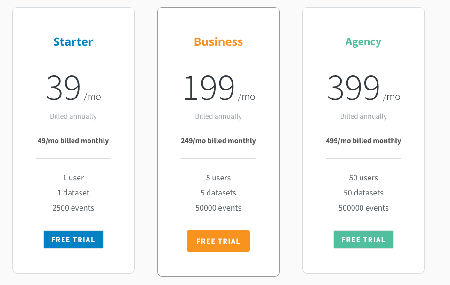Click the 5 datasets feature line

click(218, 193)
